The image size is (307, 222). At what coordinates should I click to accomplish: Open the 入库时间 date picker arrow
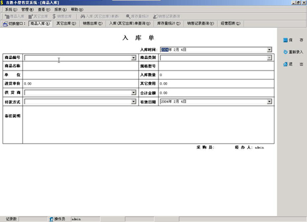(270, 50)
